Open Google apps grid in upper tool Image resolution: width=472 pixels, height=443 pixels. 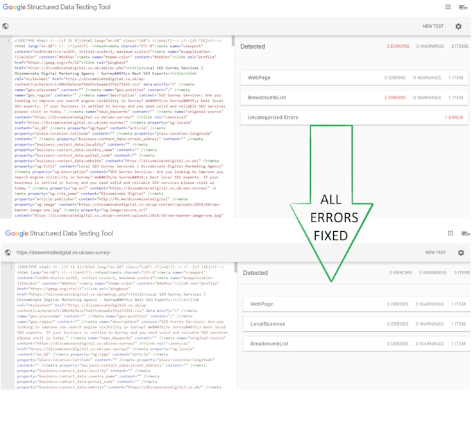pyautogui.click(x=448, y=7)
